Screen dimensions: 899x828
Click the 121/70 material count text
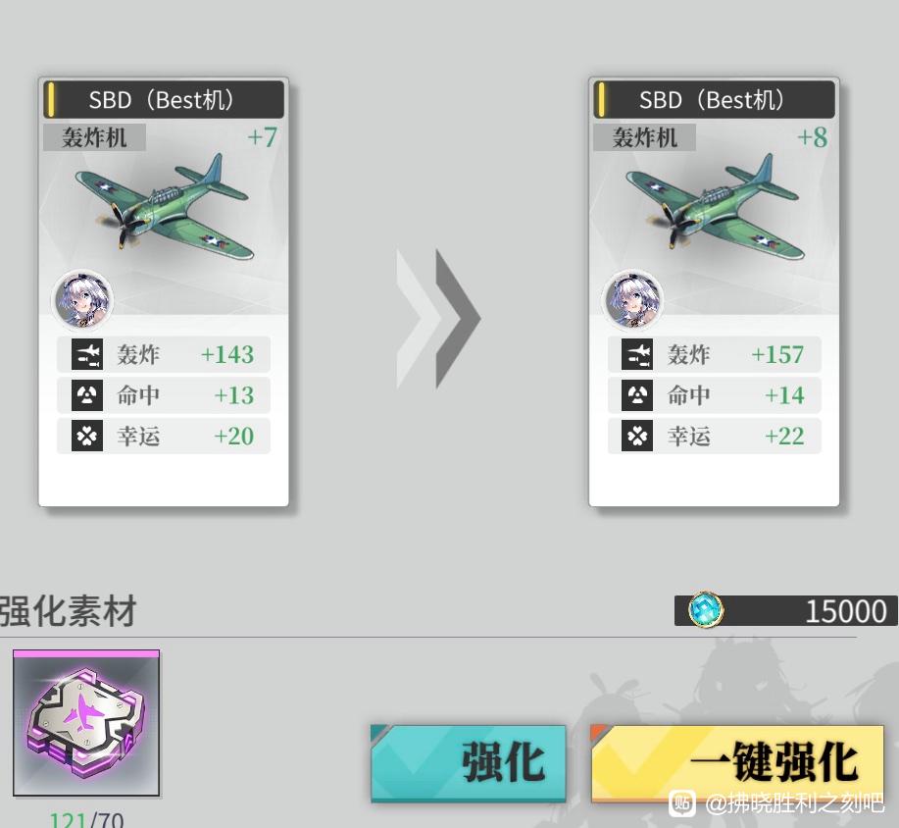[86, 819]
